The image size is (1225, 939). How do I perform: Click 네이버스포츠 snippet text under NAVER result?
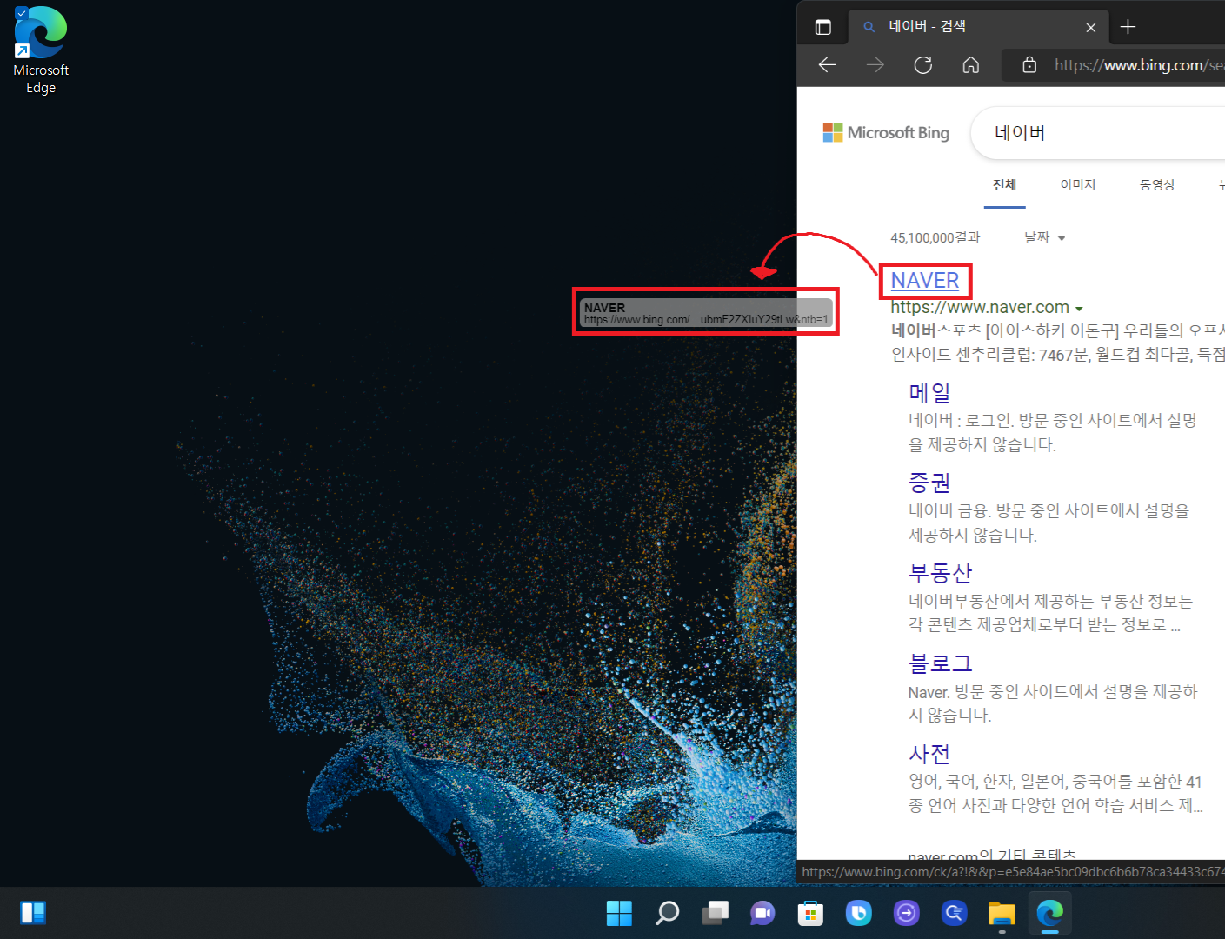pos(1058,343)
